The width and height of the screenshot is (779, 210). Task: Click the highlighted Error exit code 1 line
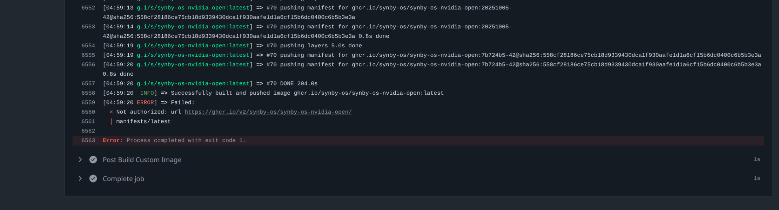[186, 141]
